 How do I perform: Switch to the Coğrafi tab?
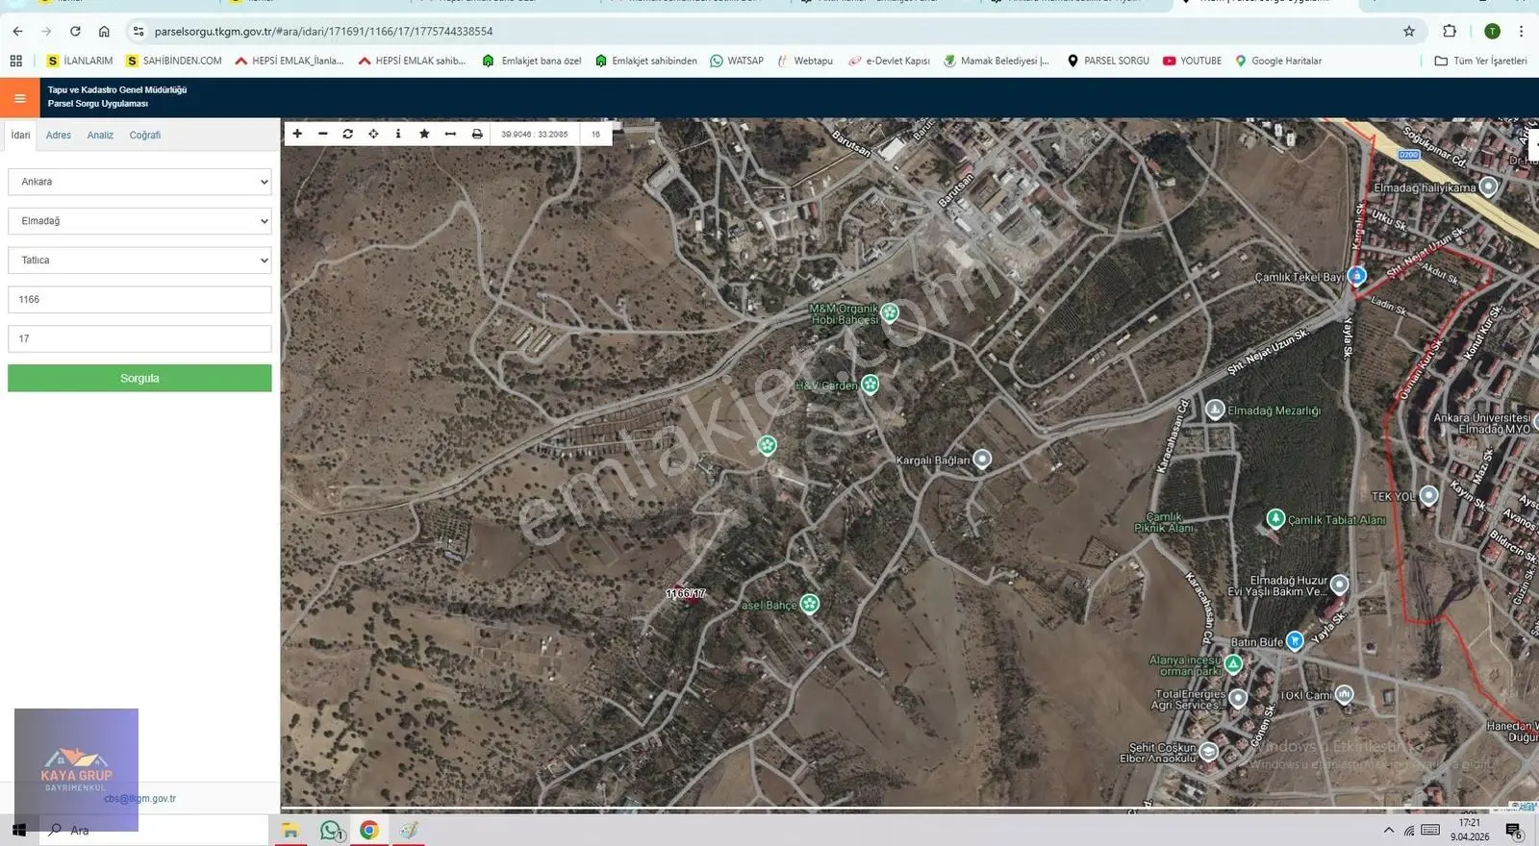point(145,136)
